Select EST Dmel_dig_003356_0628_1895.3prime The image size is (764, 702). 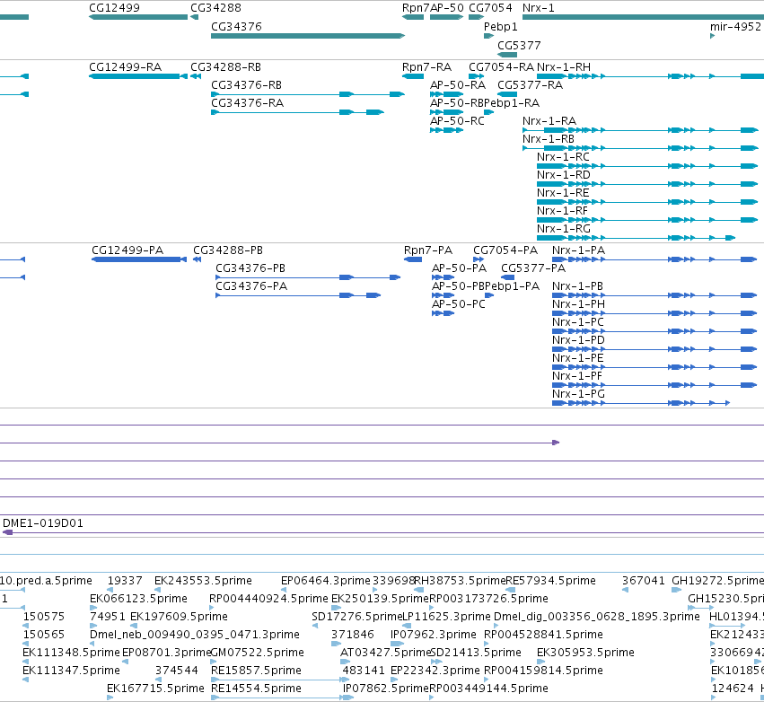[x=596, y=617]
